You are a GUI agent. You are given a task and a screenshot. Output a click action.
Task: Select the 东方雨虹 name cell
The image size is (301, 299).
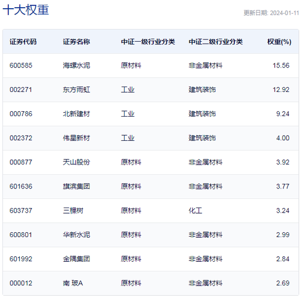pos(77,90)
